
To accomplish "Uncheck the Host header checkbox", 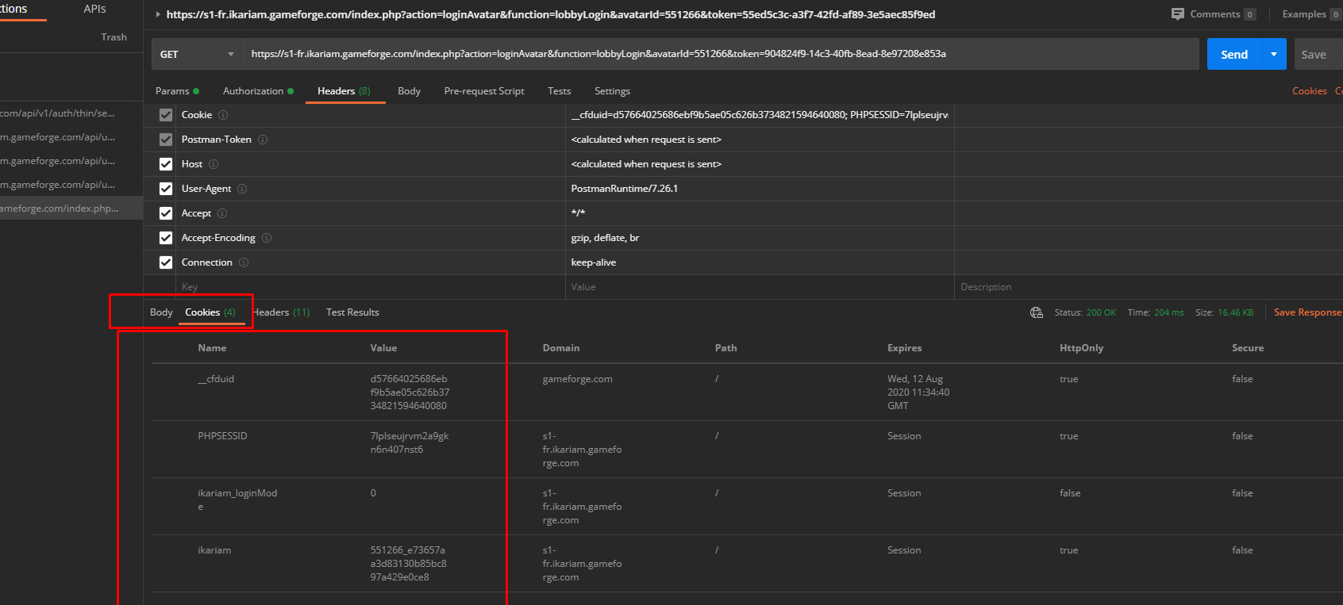I will (x=166, y=164).
